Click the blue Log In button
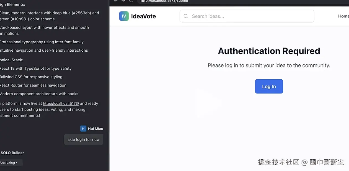 [x=269, y=86]
